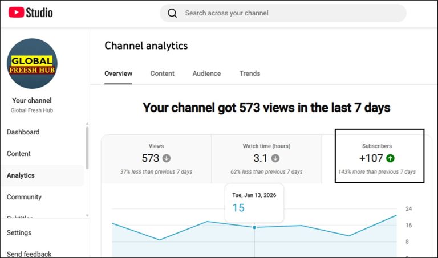Open the Global Fresh Hub channel avatar
The image size is (438, 258).
click(32, 63)
